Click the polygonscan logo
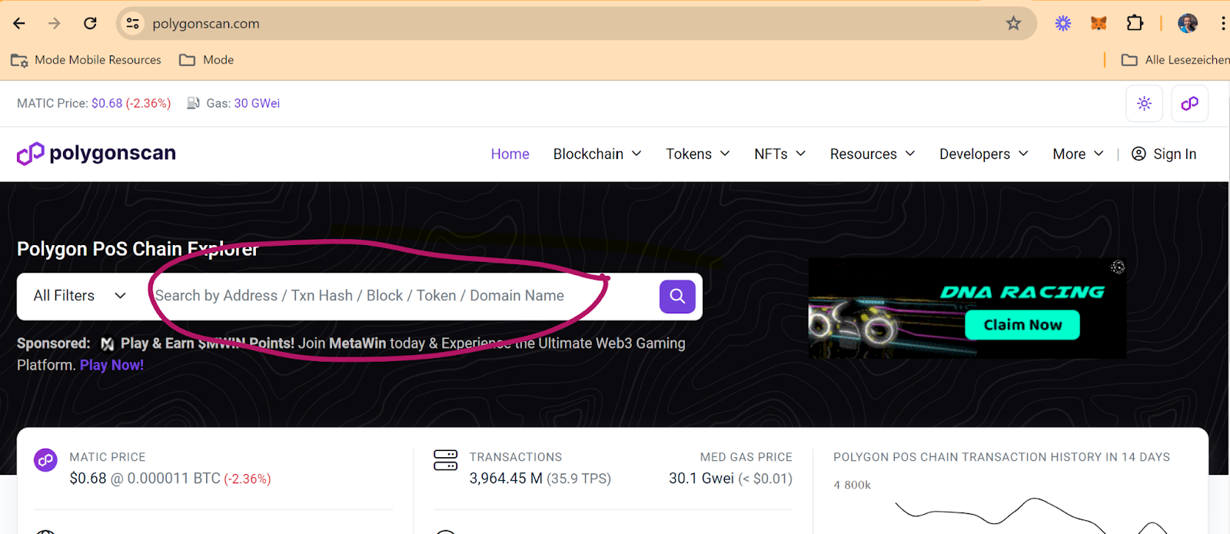Viewport: 1230px width, 534px height. [96, 154]
